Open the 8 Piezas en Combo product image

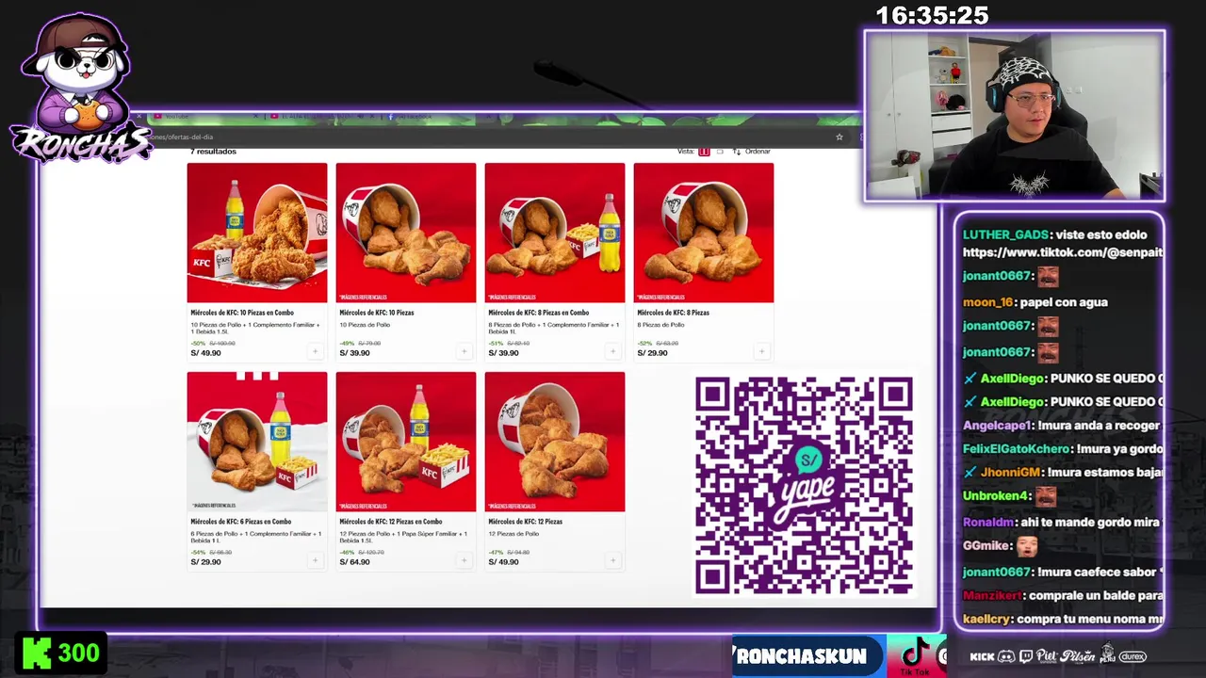pyautogui.click(x=555, y=233)
